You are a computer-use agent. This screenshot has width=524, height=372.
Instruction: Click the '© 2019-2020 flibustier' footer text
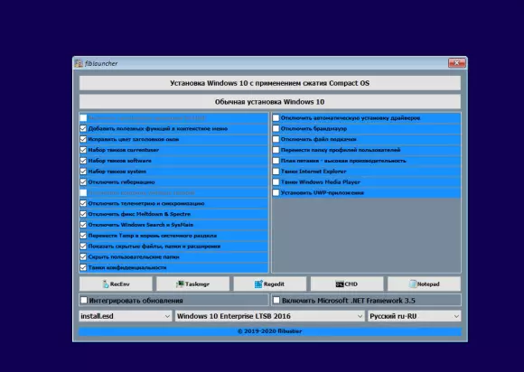[270, 331]
